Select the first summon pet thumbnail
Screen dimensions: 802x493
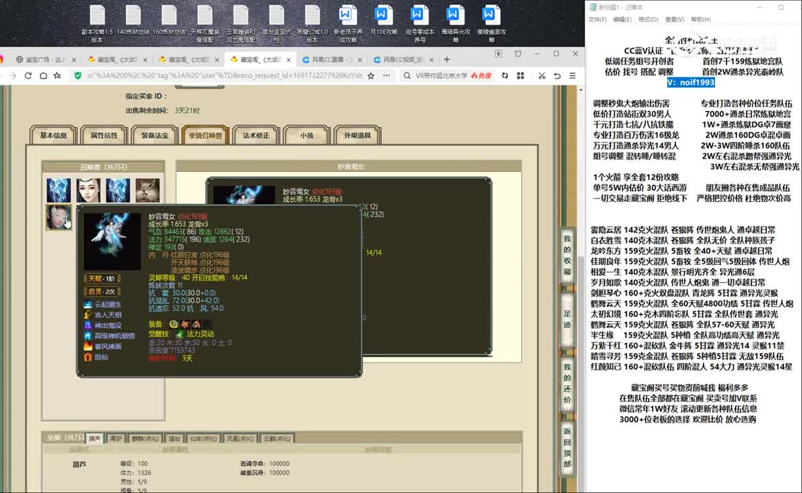coord(58,190)
